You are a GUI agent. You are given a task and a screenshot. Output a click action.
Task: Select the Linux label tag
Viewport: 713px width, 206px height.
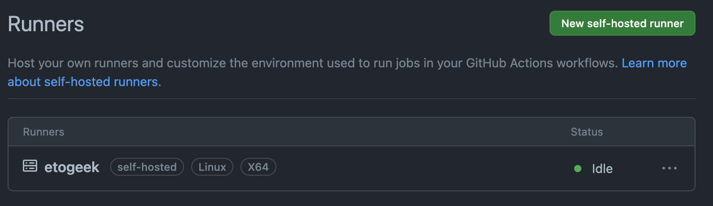pos(212,167)
